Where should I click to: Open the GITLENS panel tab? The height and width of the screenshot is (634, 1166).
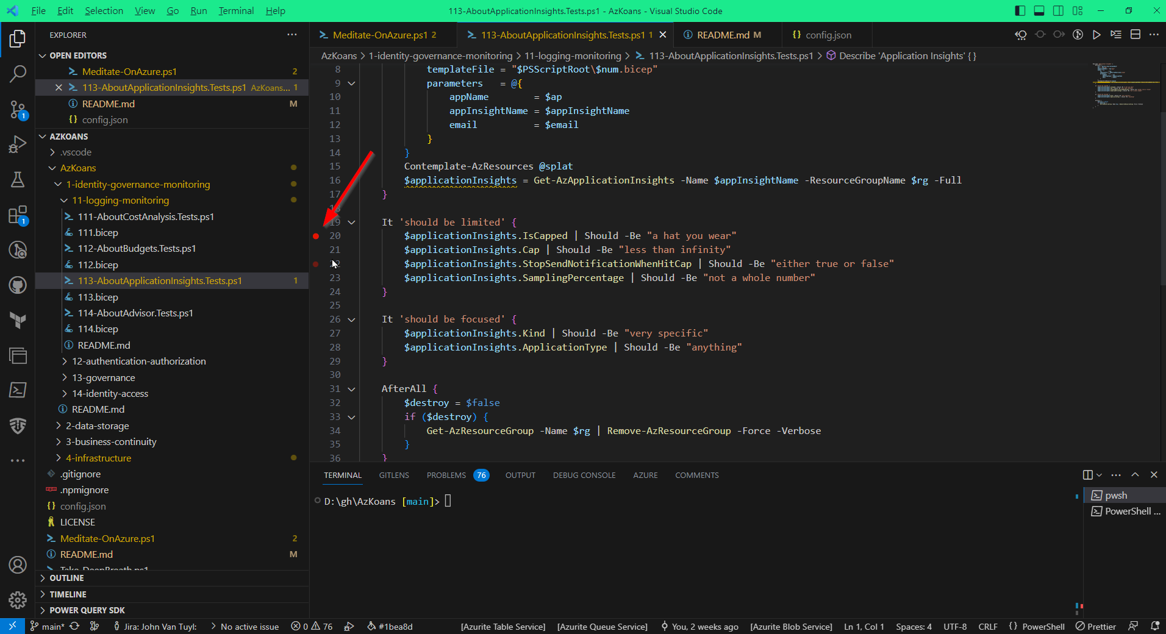pyautogui.click(x=394, y=475)
